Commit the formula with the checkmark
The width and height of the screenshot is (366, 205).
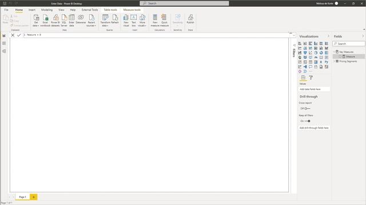click(x=19, y=35)
